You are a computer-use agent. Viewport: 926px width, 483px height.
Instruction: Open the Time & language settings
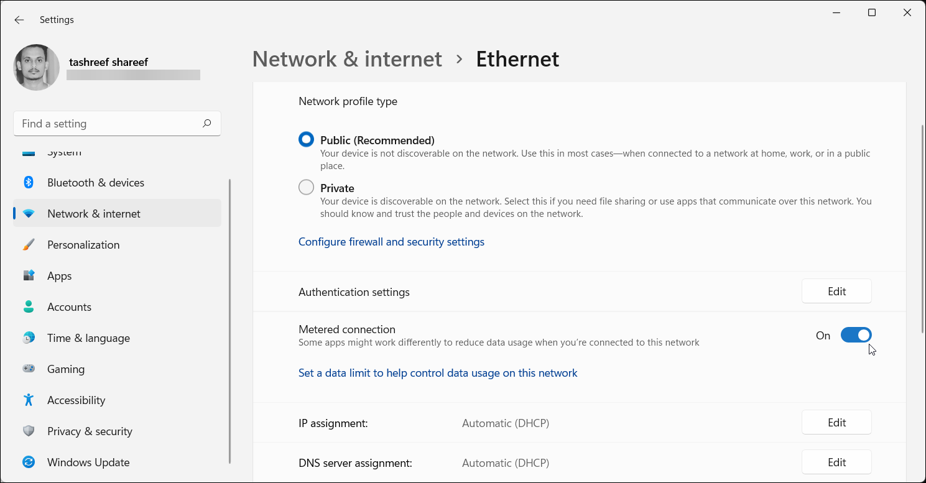pyautogui.click(x=88, y=338)
